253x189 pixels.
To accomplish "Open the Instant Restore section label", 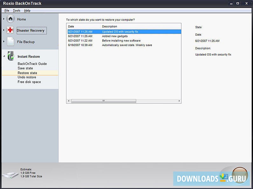I will [x=29, y=57].
